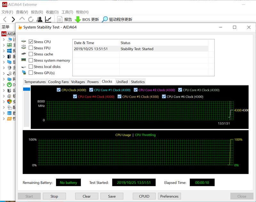Go forward with the right arrow toolbar icon

click(x=13, y=20)
